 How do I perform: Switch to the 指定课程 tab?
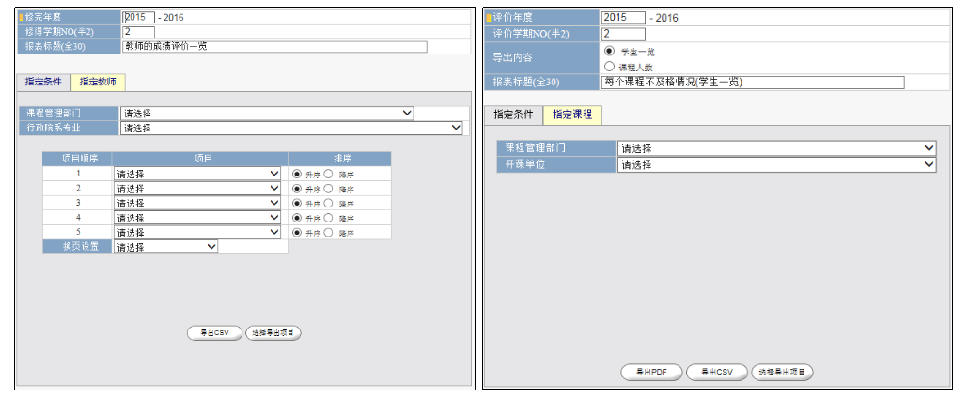(x=572, y=115)
